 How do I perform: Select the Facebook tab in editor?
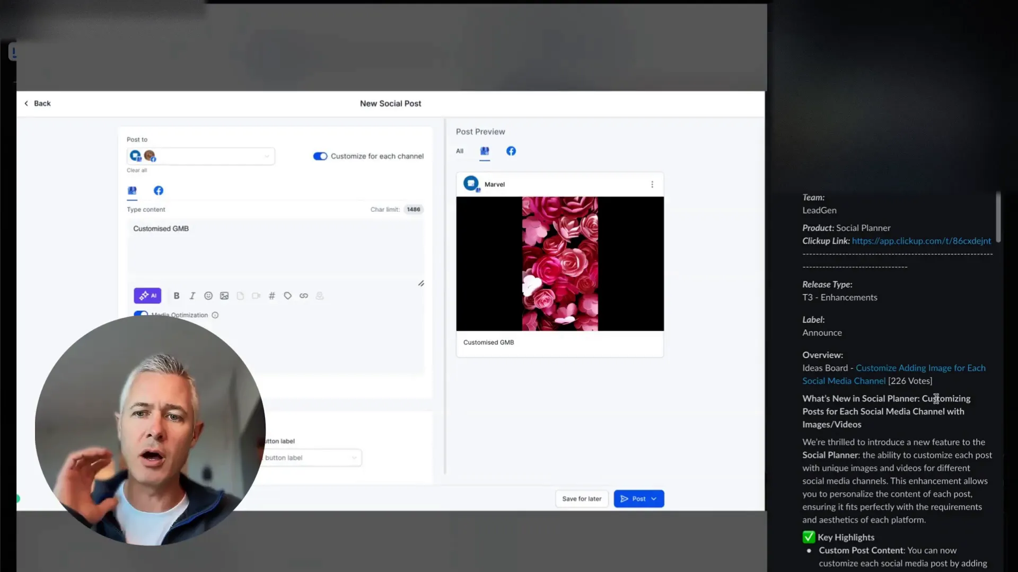tap(159, 191)
